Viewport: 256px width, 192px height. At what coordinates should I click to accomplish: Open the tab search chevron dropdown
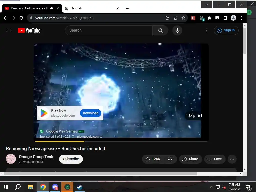click(207, 5)
